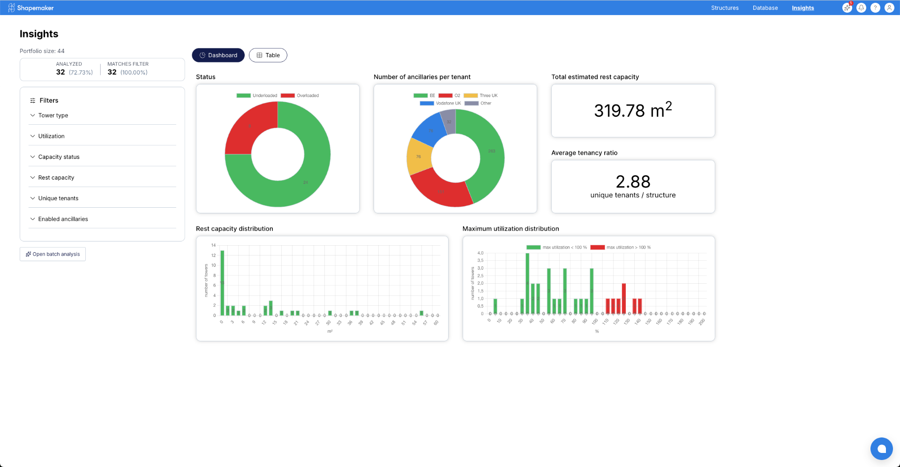This screenshot has width=900, height=467.
Task: Expand the Unique tenants filter
Action: tap(102, 198)
